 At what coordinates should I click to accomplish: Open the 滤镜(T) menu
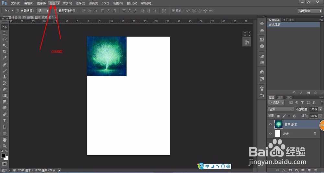93,3
